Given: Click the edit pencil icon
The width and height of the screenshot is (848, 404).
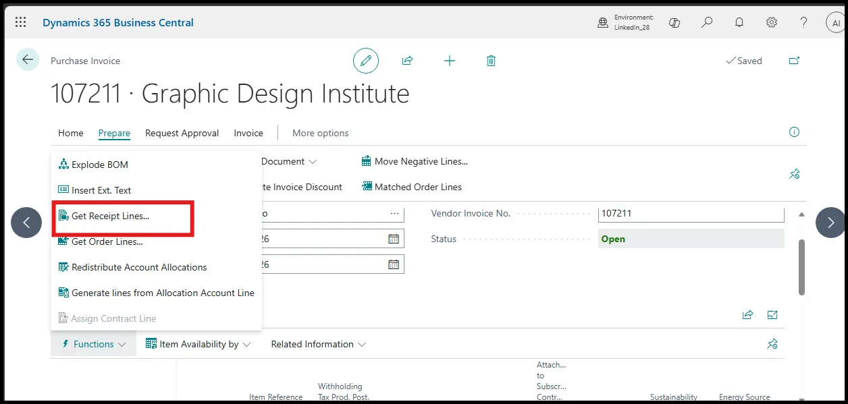Looking at the screenshot, I should [x=366, y=61].
